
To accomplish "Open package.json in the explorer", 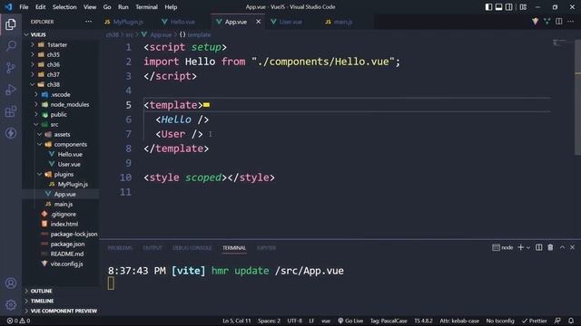I will (x=67, y=244).
